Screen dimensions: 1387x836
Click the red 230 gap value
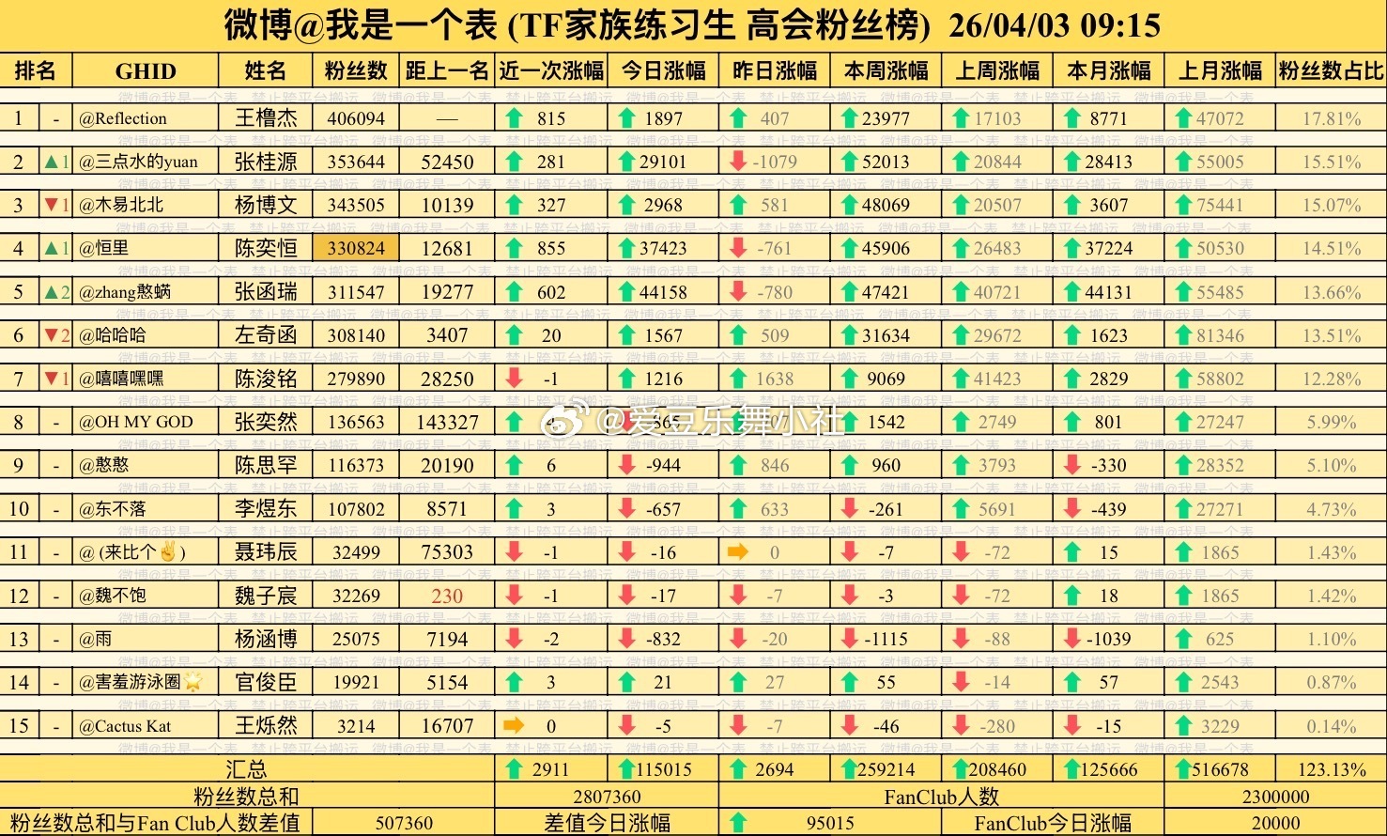coord(447,596)
